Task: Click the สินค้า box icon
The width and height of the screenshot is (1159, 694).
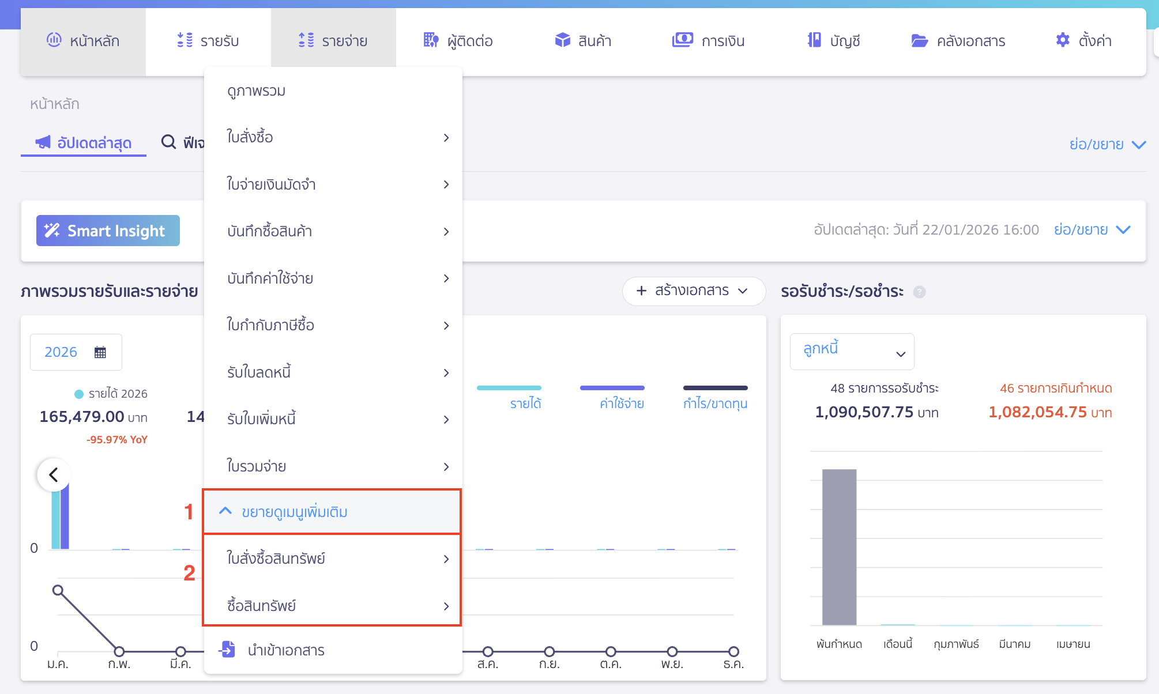Action: pyautogui.click(x=562, y=40)
